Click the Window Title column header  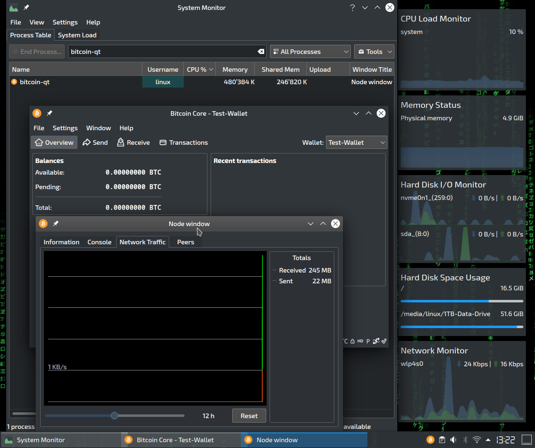372,69
